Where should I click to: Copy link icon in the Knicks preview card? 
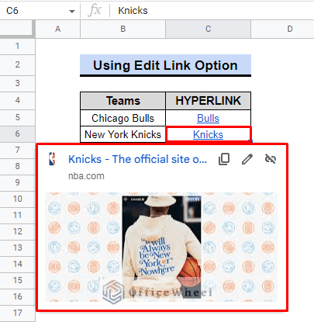click(224, 159)
